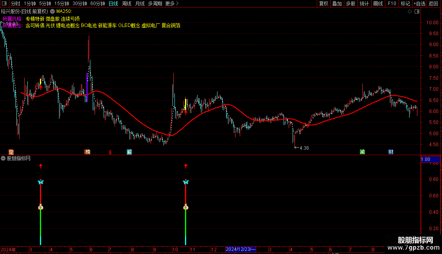Viewport: 442px width, 254px height.
Task: Click the 复合铜箔 concept tag
Action: [171, 26]
